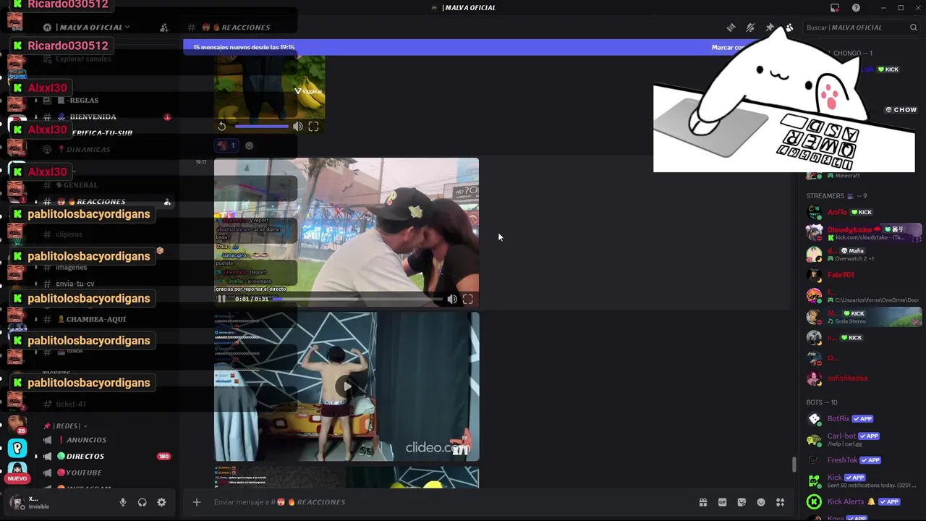The width and height of the screenshot is (926, 521).
Task: Open the inbox icon in title bar
Action: pos(835,8)
